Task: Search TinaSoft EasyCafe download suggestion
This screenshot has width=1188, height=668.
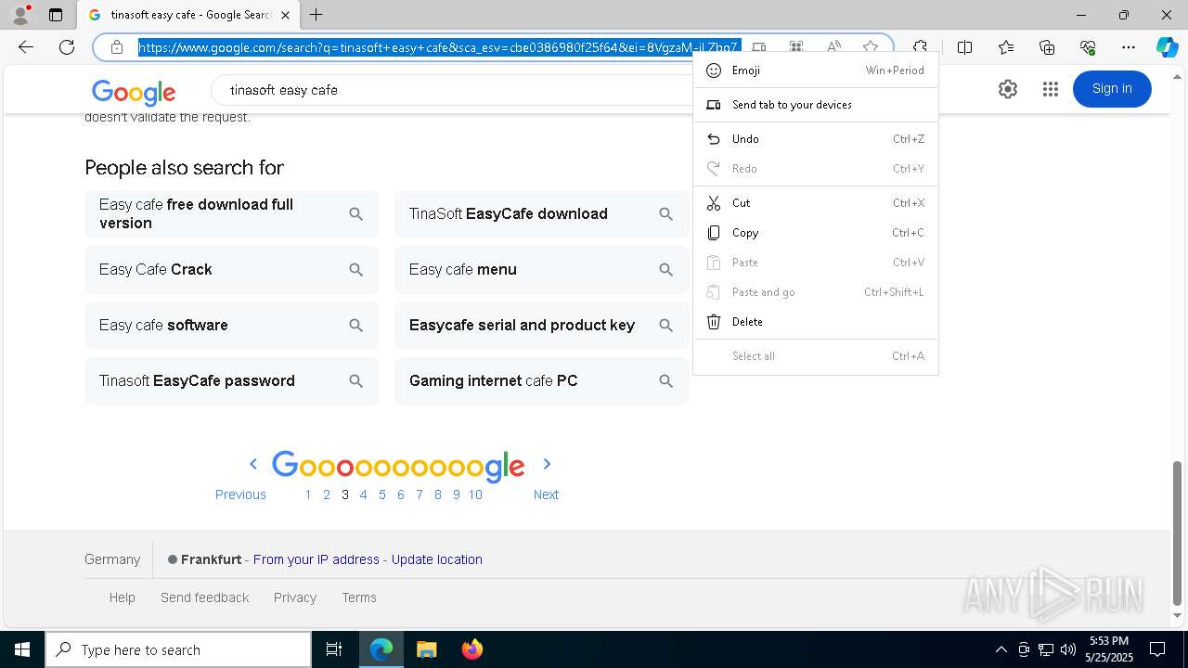Action: coord(542,213)
